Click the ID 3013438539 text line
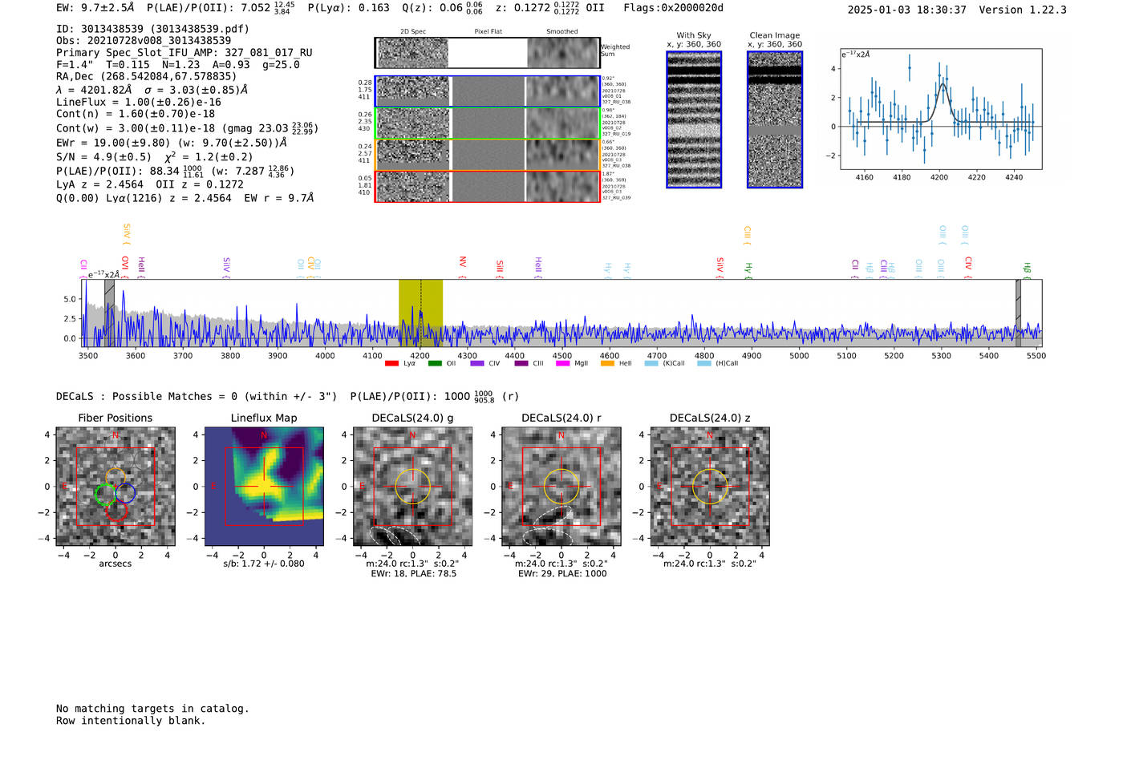This screenshot has height=764, width=1123. 152,29
